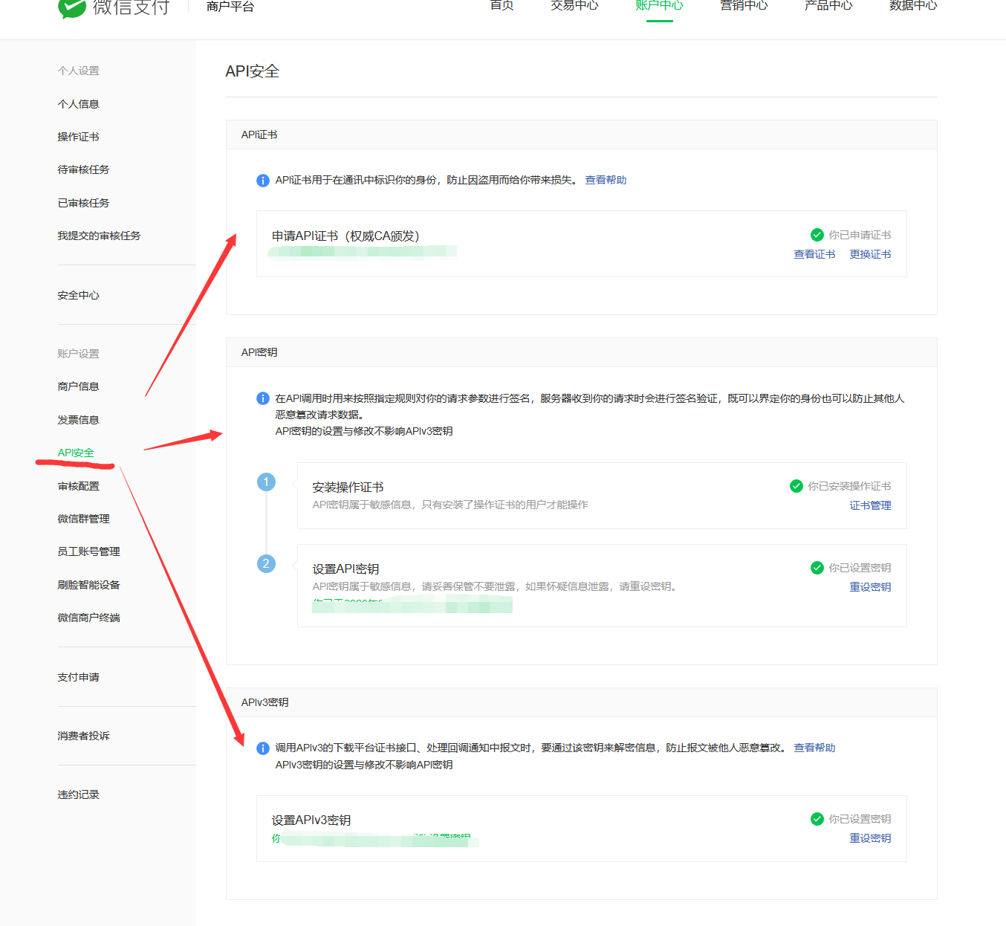Open 微信商户终端 in the sidebar
The width and height of the screenshot is (1006, 926).
89,618
